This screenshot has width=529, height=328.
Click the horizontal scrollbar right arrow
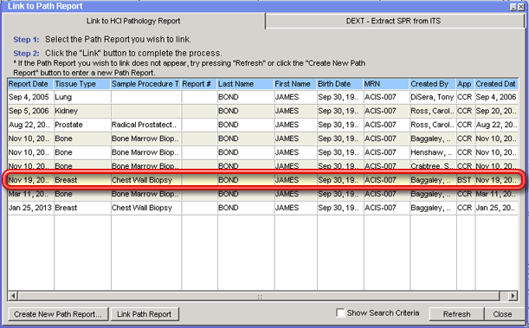(513, 296)
